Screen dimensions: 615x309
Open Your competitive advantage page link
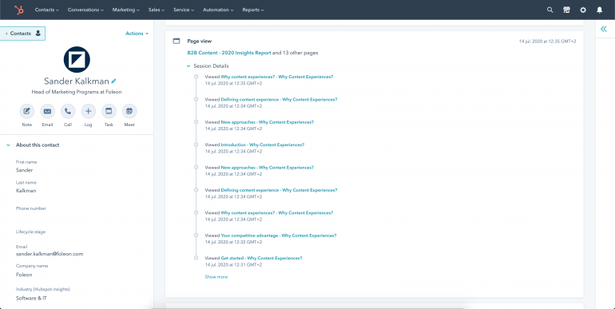pyautogui.click(x=279, y=236)
